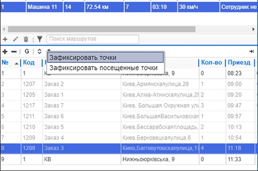Click arrival time '09:00'
The height and width of the screenshot is (171, 258).
(235, 84)
